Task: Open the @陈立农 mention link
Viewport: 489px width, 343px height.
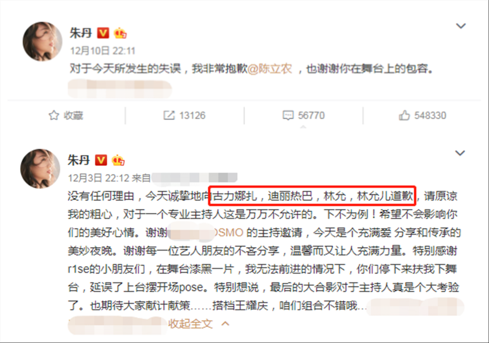Action: [270, 69]
